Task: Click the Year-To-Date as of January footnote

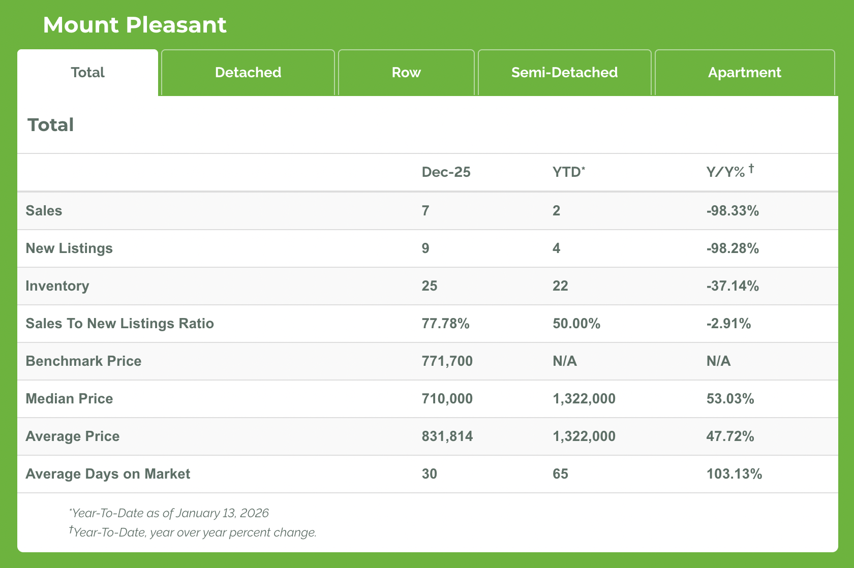Action: pos(169,513)
